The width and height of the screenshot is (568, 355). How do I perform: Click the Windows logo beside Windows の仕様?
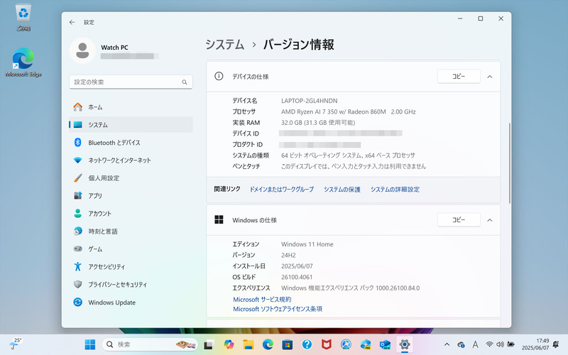pyautogui.click(x=219, y=219)
